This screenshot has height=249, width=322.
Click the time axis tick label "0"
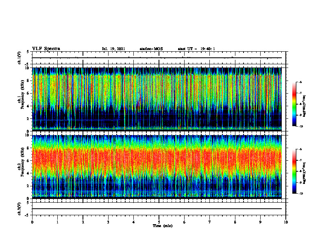click(32, 222)
